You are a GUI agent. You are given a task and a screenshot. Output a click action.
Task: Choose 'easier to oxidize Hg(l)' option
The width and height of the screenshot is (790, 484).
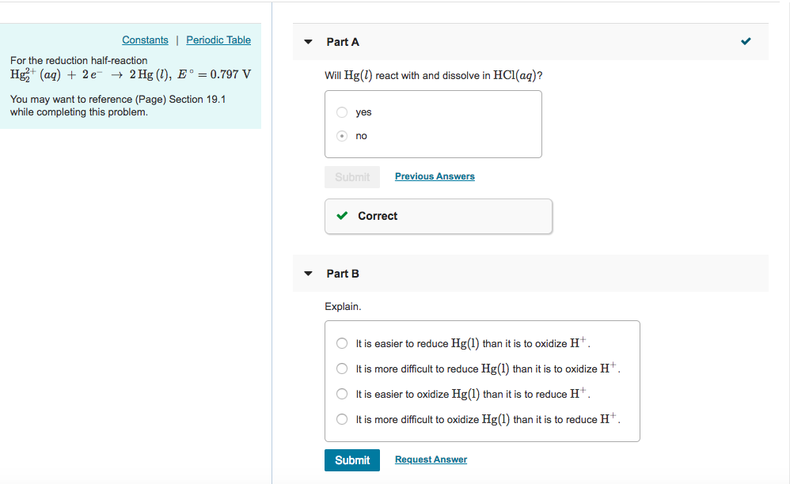342,394
